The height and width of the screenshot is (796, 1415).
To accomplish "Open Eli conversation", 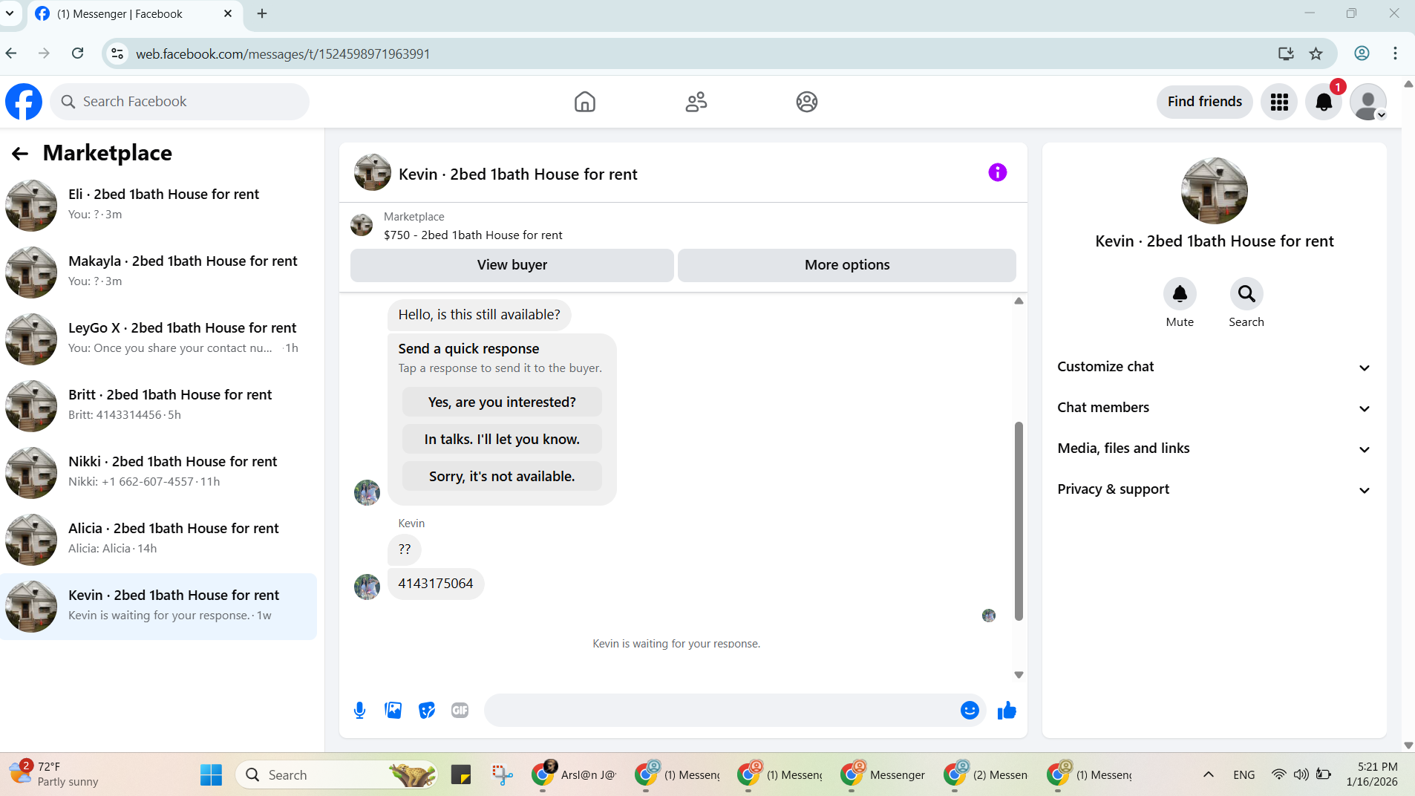I will coord(159,205).
